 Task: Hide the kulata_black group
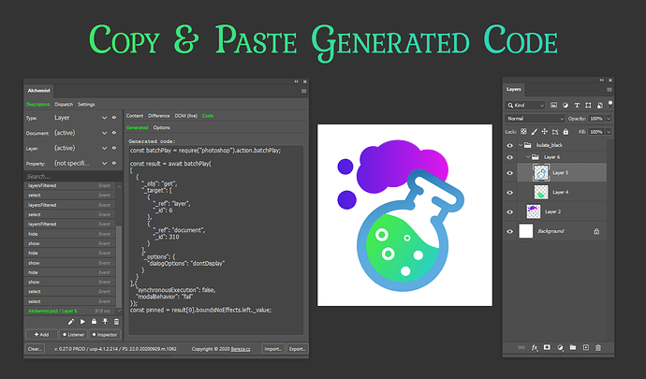pyautogui.click(x=510, y=145)
